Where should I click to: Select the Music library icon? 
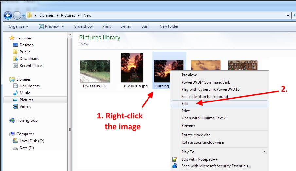(x=15, y=93)
